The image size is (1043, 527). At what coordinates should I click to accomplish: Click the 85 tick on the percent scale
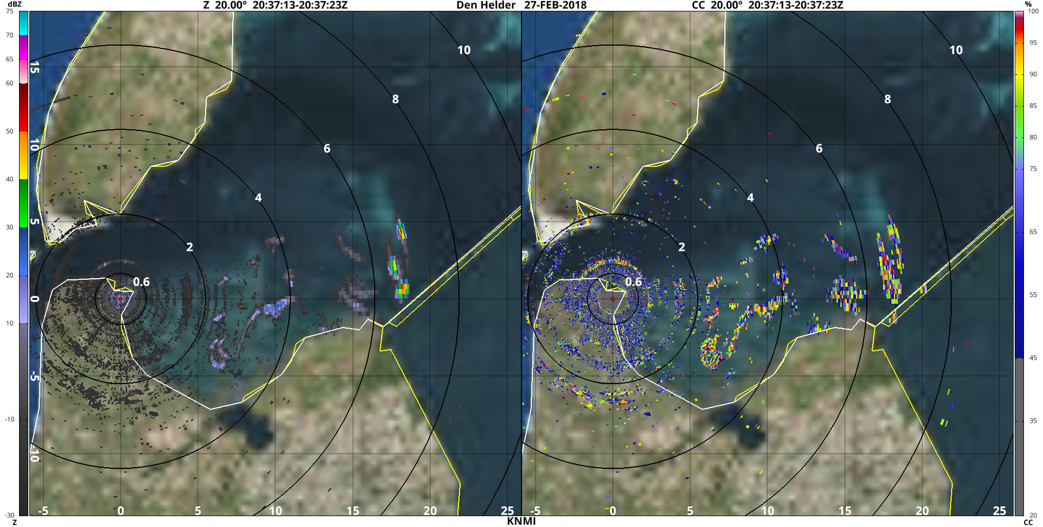click(x=1033, y=106)
